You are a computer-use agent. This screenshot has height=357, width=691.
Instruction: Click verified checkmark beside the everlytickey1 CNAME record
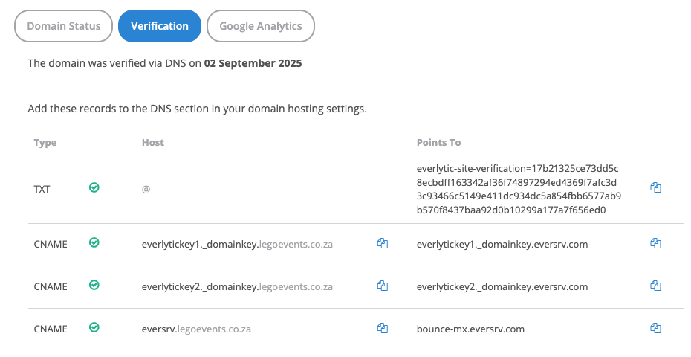[x=94, y=242]
